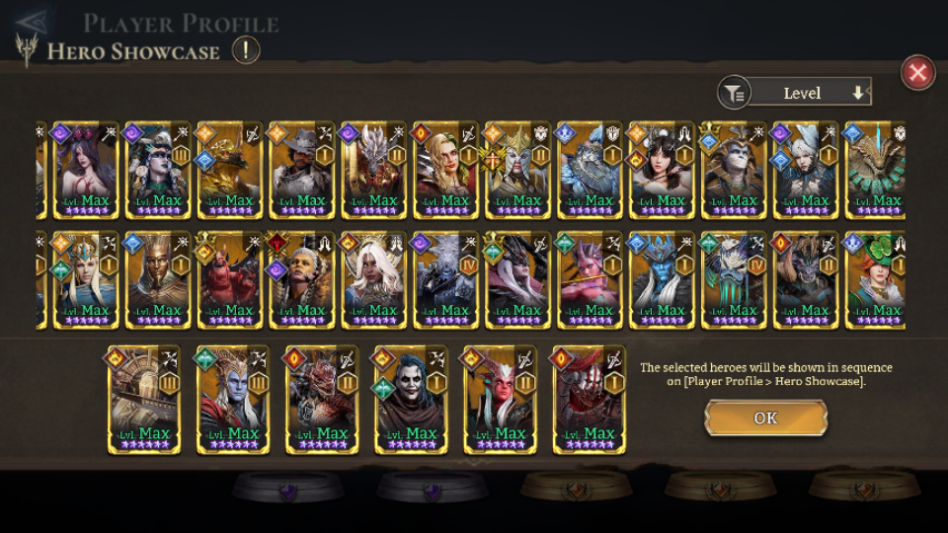948x533 pixels.
Task: Choose the white-haired dark-skinned woman hero card
Action: [x=373, y=281]
